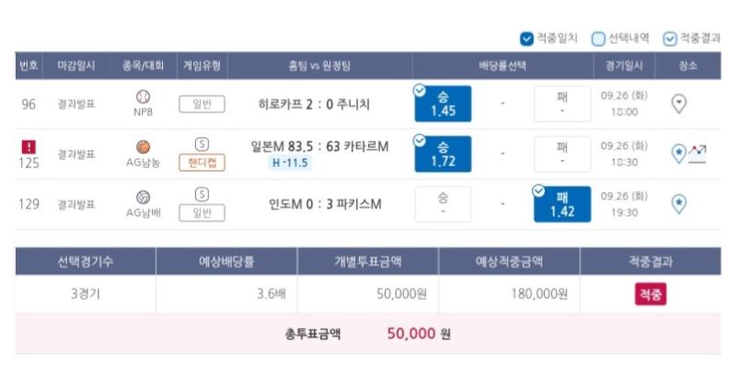Click the AG basketball icon in row 125
730x375 pixels.
coord(143,147)
